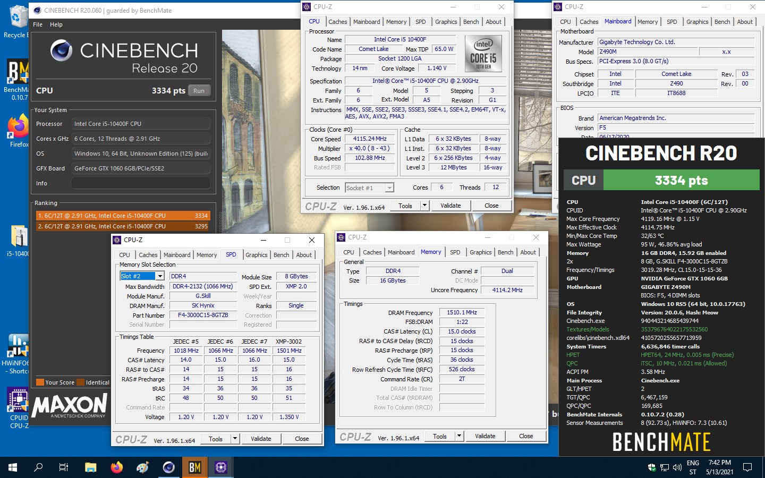Open the Windows Security tray icon
Image resolution: width=765 pixels, height=478 pixels.
pos(652,467)
